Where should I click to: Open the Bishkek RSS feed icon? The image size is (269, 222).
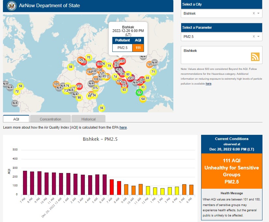click(255, 57)
